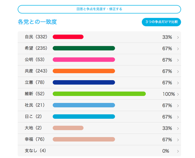Select 3つの争点だけで比較 button
The height and width of the screenshot is (158, 195).
161,22
